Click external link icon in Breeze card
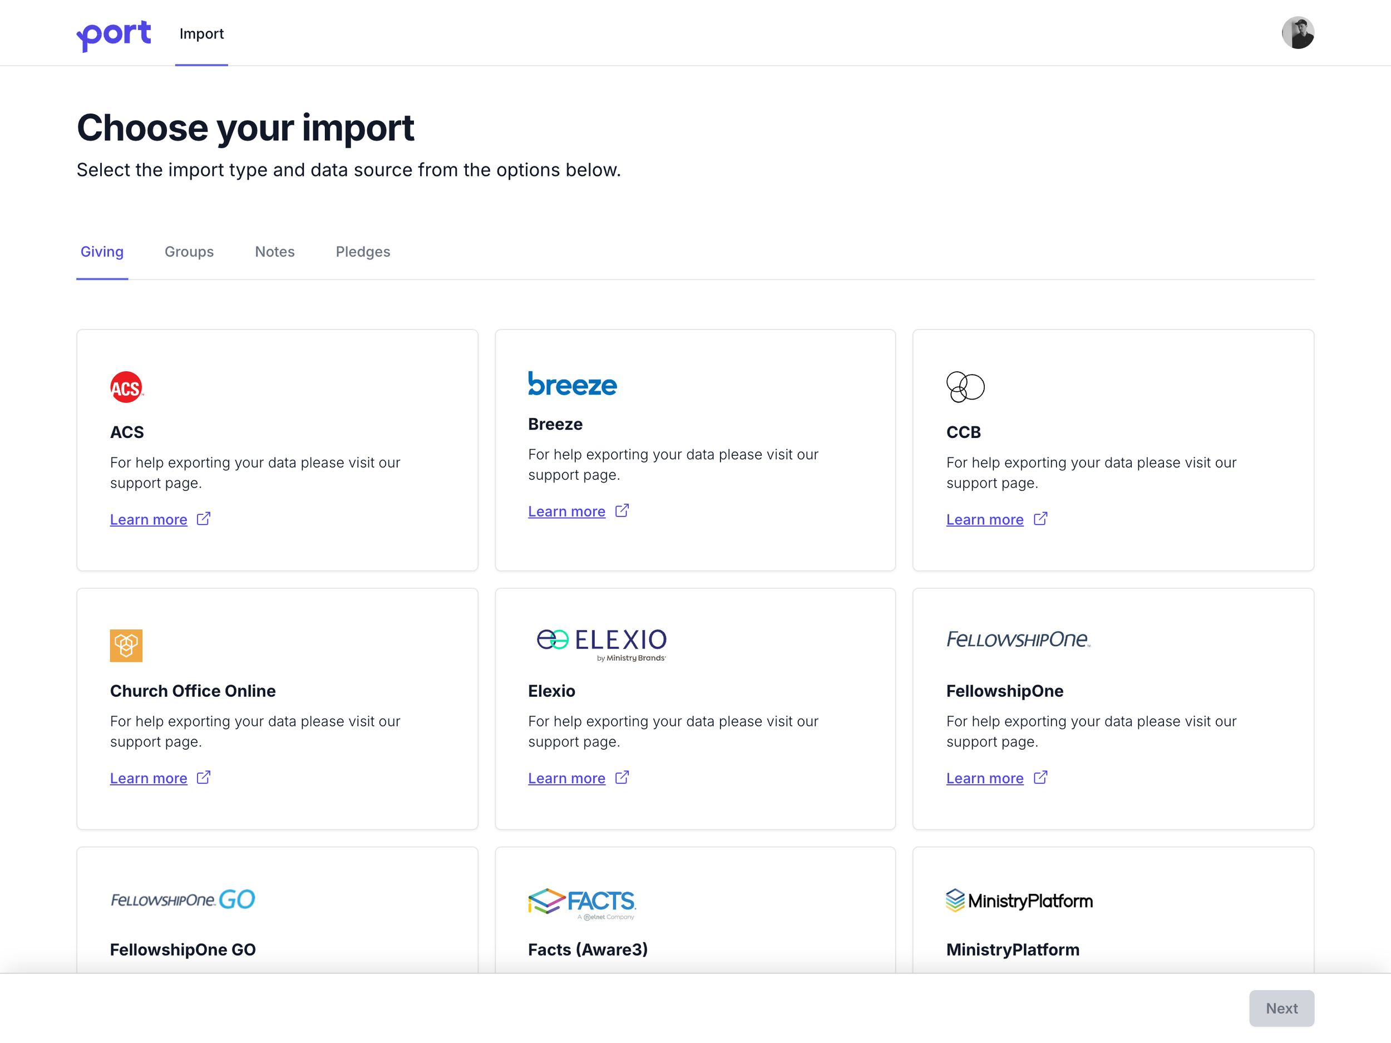Screen dimensions: 1391x1043 click(622, 511)
